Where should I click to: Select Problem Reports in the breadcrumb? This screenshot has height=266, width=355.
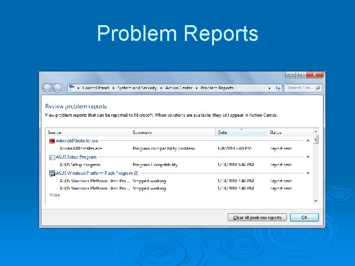coord(217,88)
